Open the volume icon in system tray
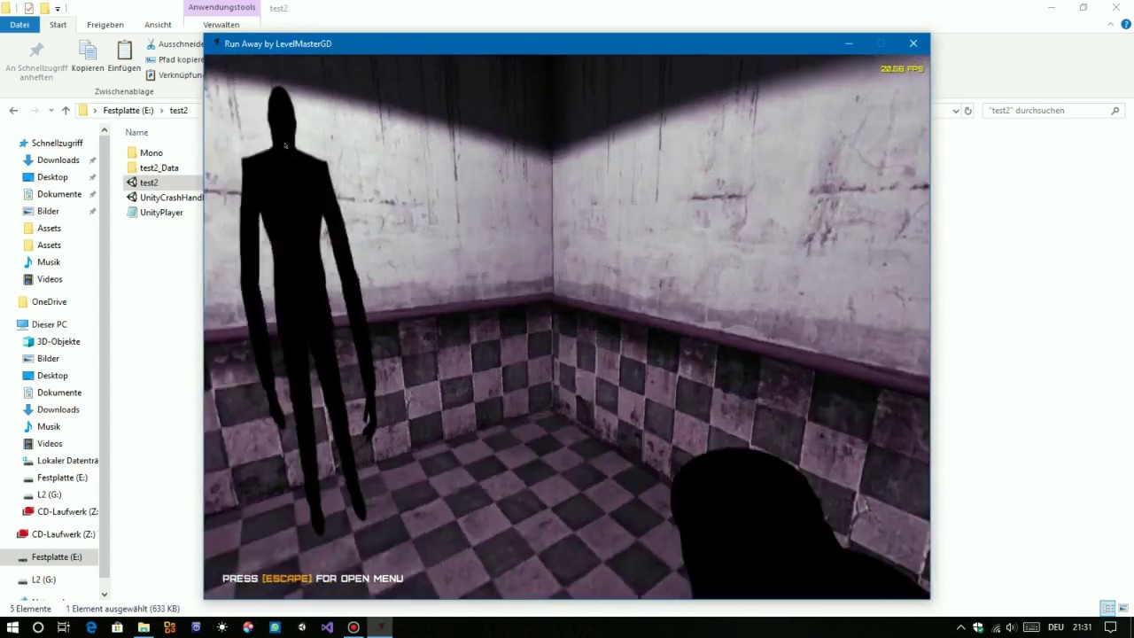The image size is (1134, 638). 1011,627
